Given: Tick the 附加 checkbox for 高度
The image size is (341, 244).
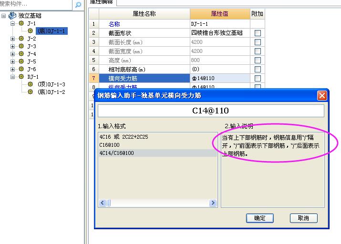Looking at the screenshot, I should (x=258, y=60).
